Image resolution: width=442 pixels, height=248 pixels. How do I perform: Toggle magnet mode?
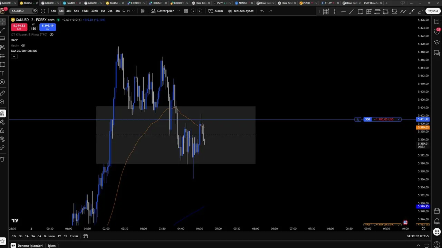[x=2, y=113]
